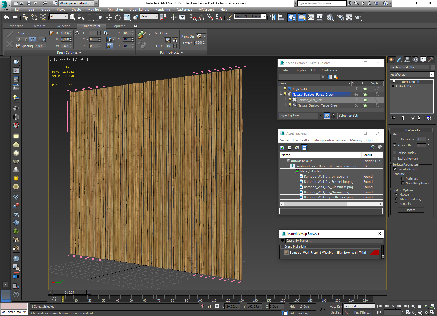Screen dimensions: 437x316
Task: Enable the Isoline Display checkbox
Action: point(394,153)
